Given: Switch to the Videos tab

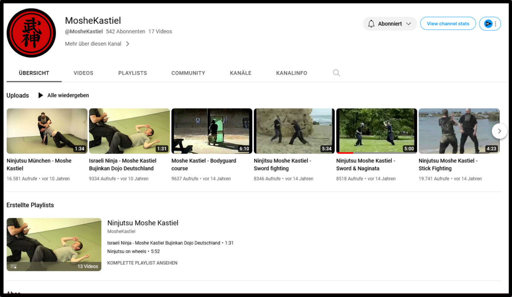Looking at the screenshot, I should 84,73.
